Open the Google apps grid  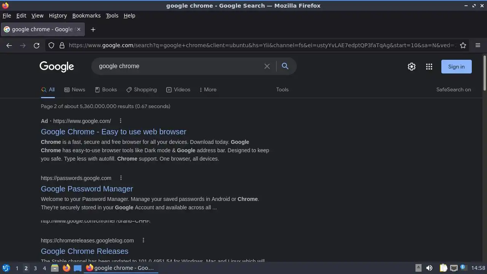(x=429, y=67)
